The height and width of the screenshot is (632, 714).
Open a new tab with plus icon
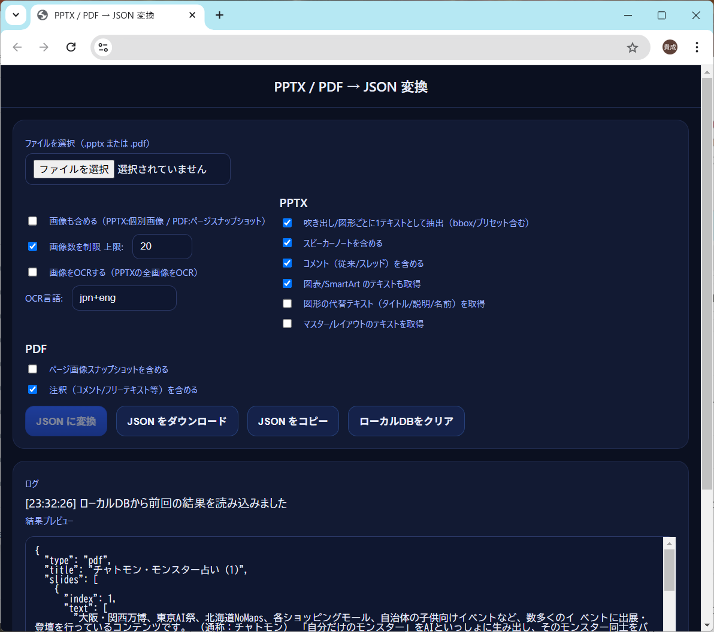click(x=219, y=16)
